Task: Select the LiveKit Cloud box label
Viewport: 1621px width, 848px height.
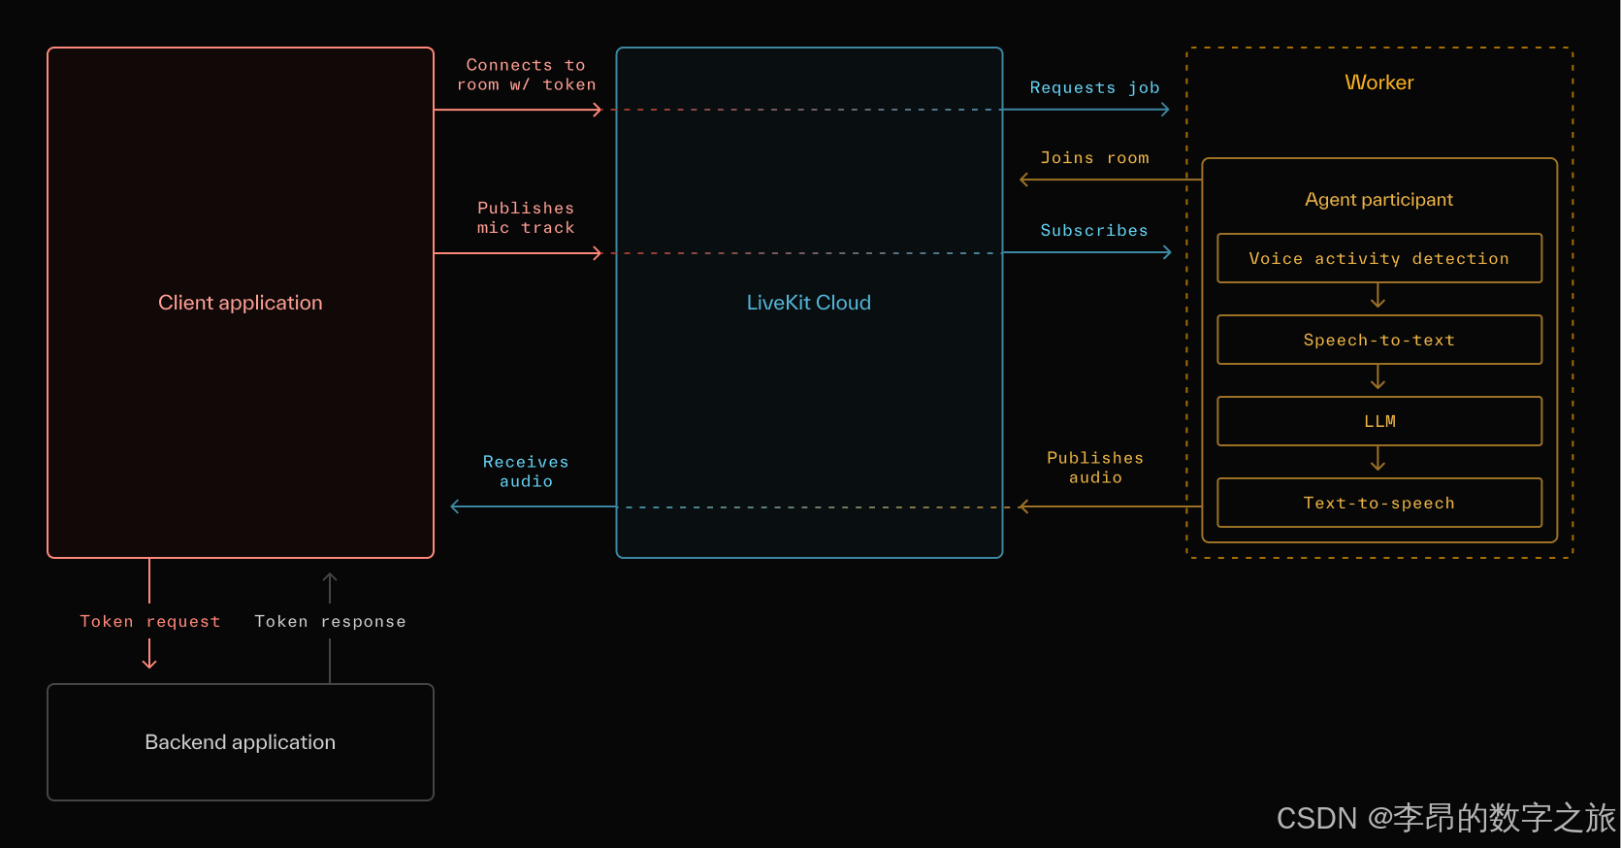Action: 808,303
